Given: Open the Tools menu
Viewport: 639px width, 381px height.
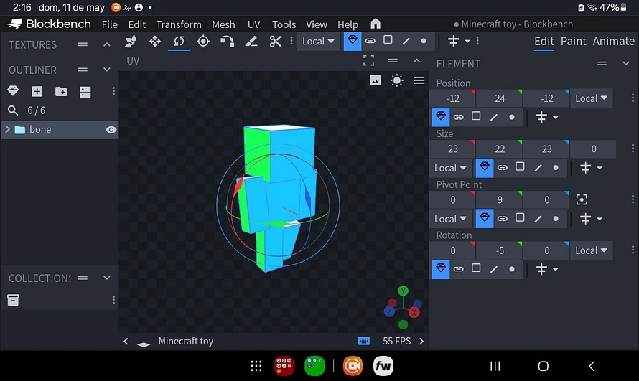Looking at the screenshot, I should coord(284,24).
